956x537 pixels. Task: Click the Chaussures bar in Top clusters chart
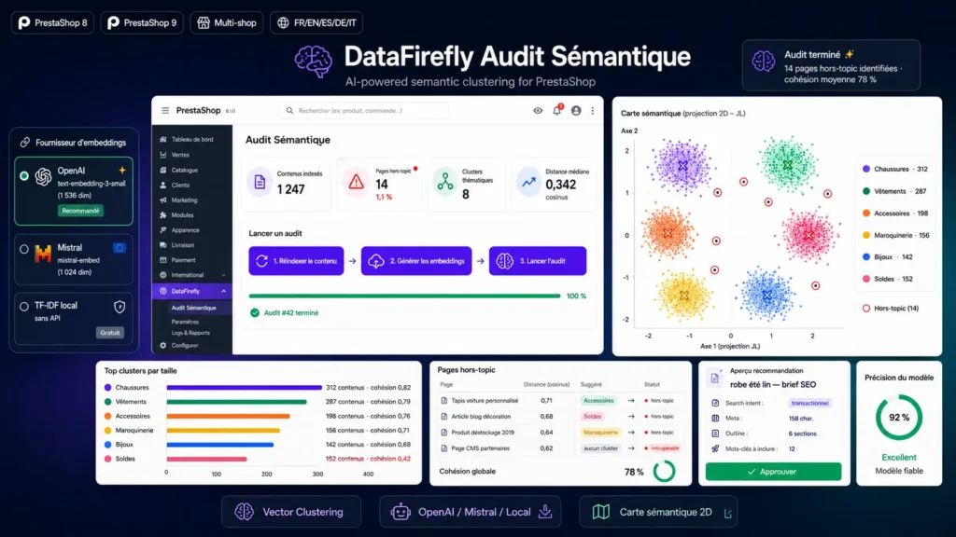pos(245,387)
